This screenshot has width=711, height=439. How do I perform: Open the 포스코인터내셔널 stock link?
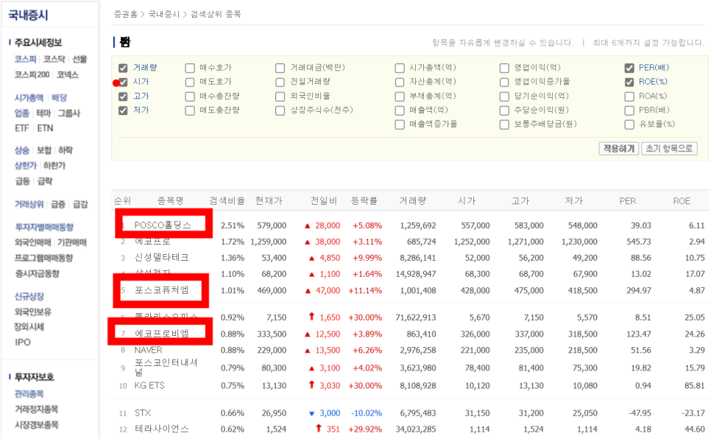[166, 368]
